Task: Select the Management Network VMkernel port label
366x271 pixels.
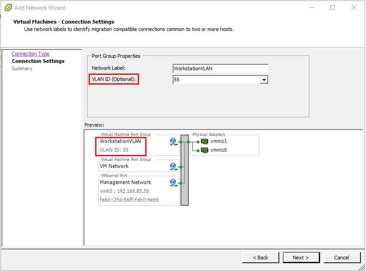Action: tap(125, 182)
